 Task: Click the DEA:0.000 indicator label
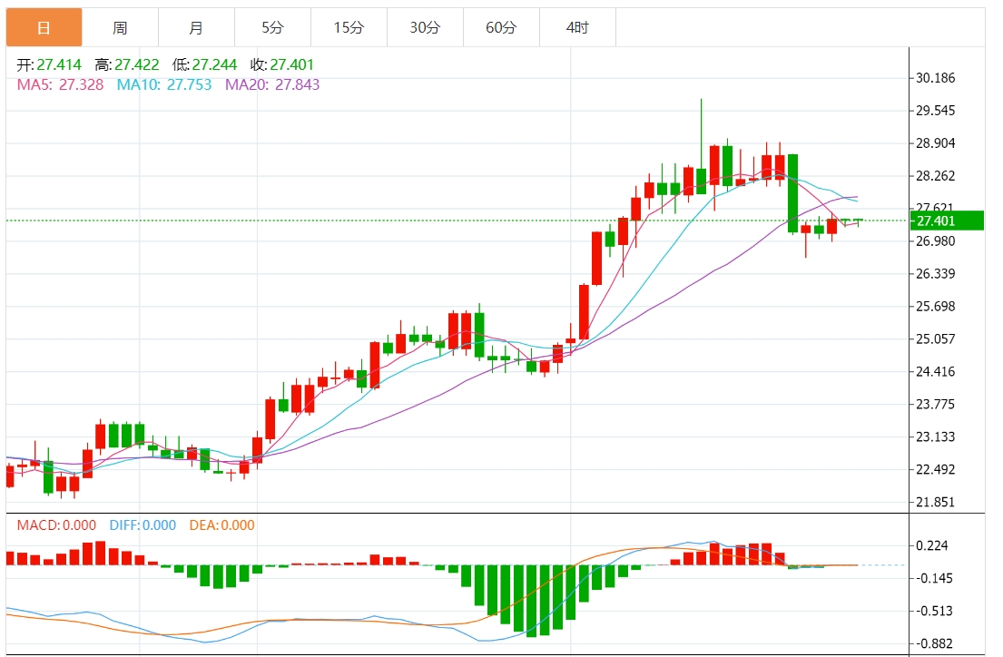coord(222,525)
